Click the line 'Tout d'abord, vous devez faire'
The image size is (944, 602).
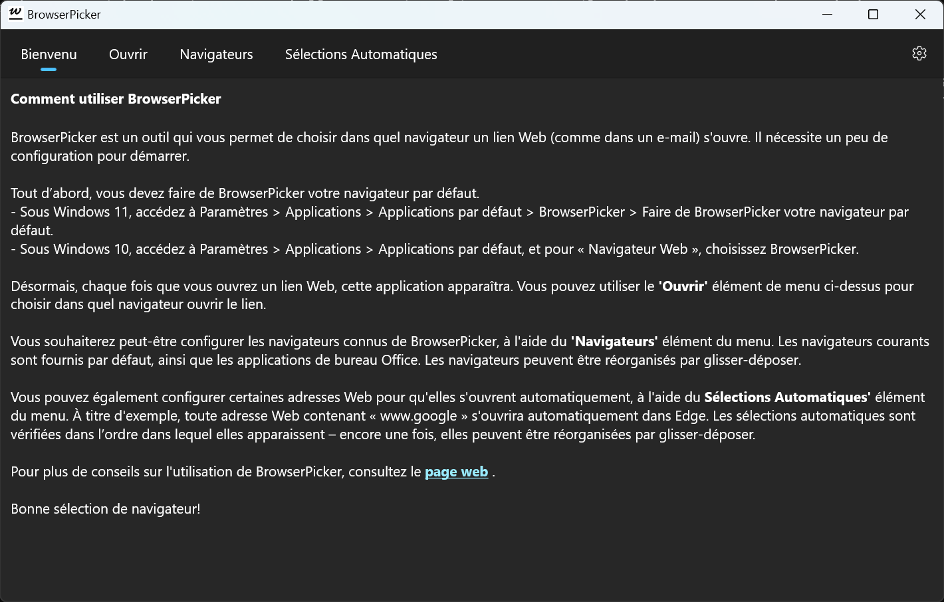tap(245, 193)
